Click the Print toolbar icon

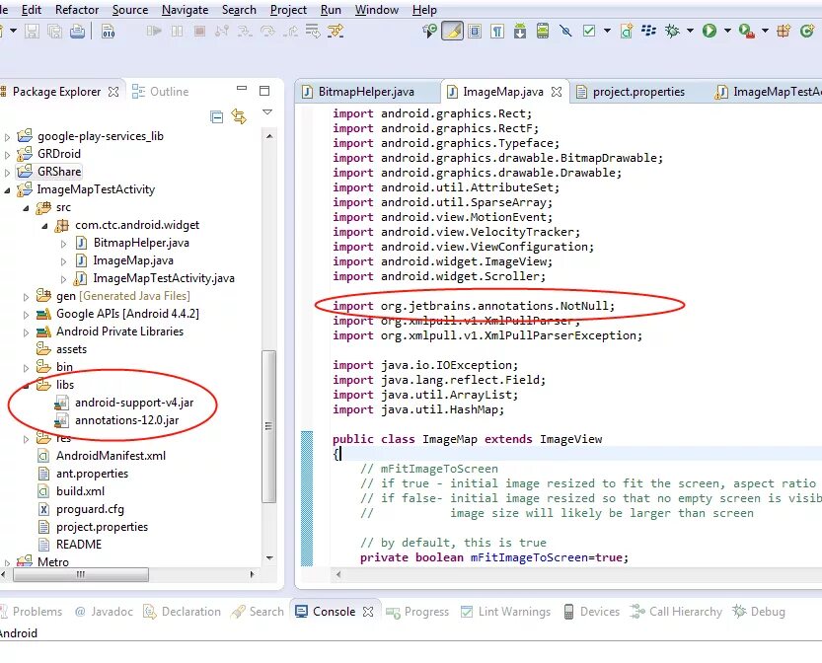point(78,32)
